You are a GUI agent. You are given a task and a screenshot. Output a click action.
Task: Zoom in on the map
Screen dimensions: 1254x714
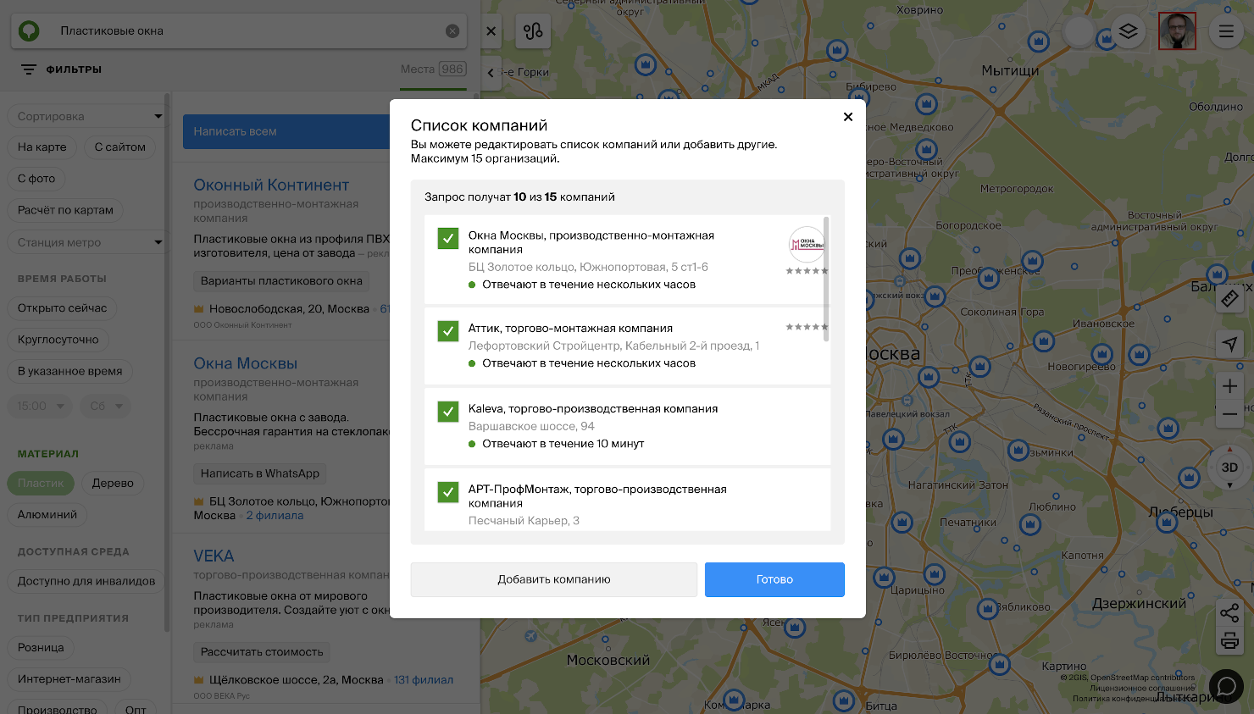tap(1230, 386)
